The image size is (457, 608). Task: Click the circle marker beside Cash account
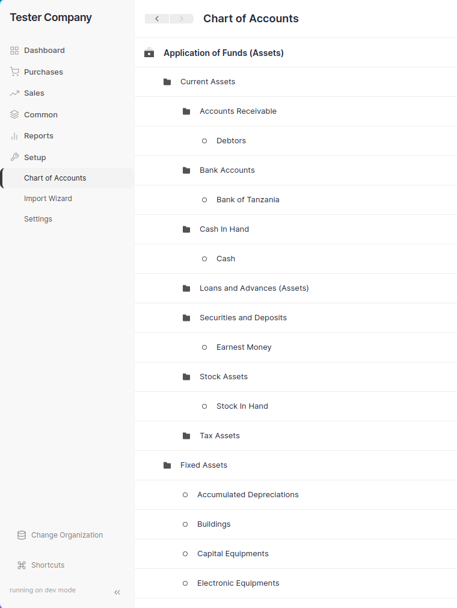tap(204, 259)
